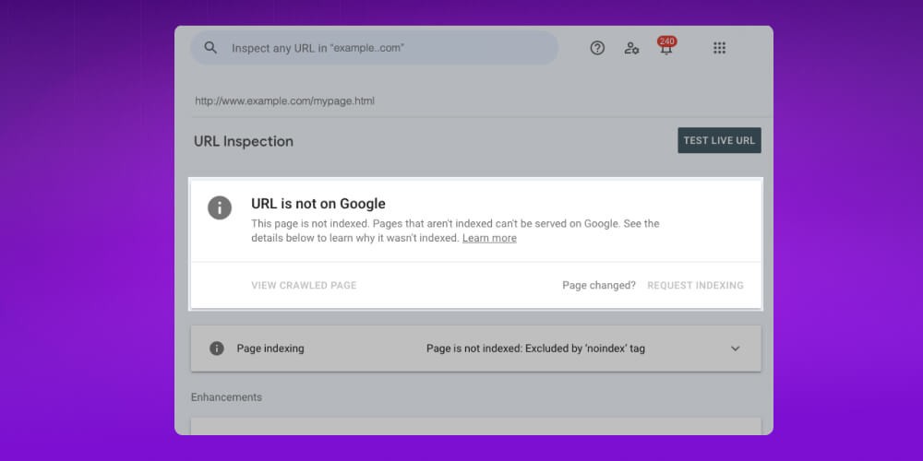The height and width of the screenshot is (461, 923).
Task: Click the URL Inspection heading
Action: pos(244,141)
